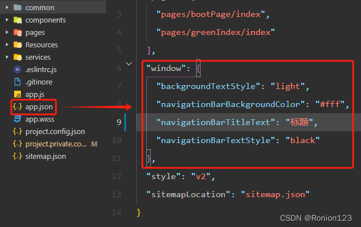Screen dimensions: 361x227
Task: Click the Resources folder icon
Action: pos(18,44)
